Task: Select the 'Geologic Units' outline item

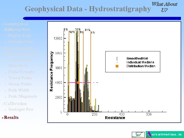Action: [x=21, y=42]
